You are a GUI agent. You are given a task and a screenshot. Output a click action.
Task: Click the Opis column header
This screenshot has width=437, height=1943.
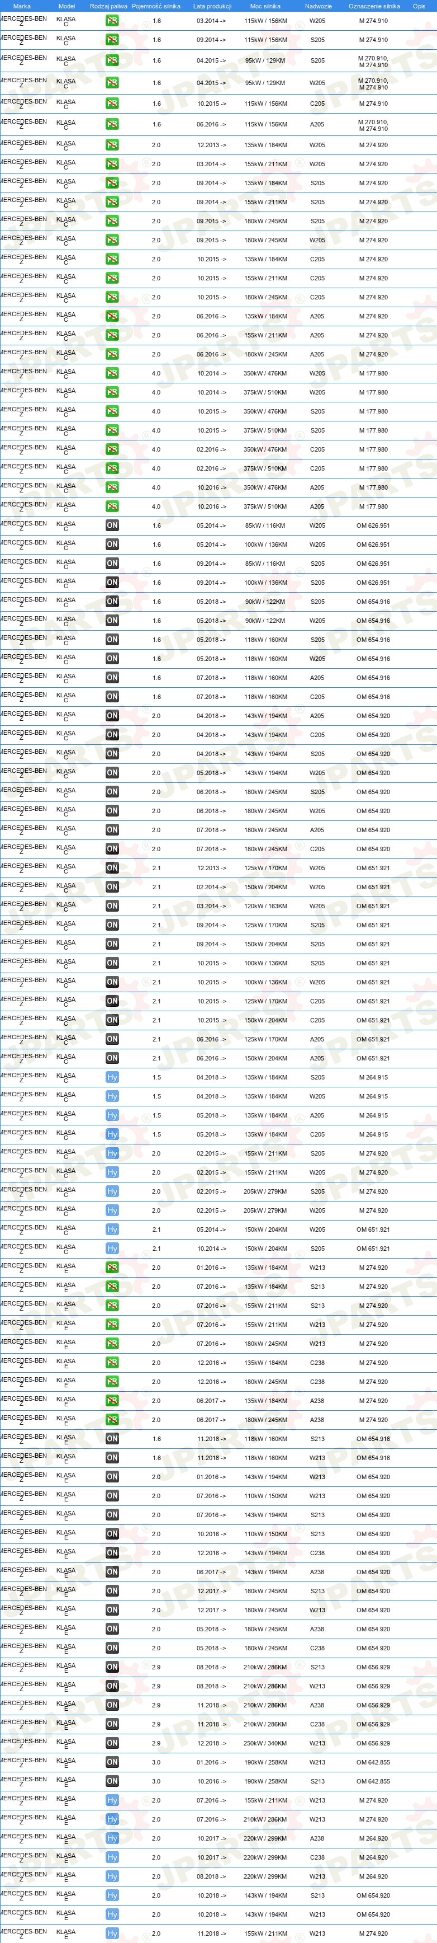pyautogui.click(x=419, y=6)
